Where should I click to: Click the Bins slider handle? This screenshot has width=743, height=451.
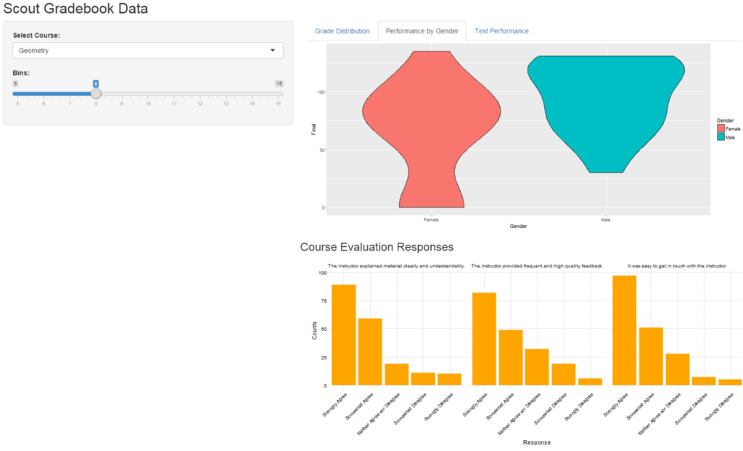pos(96,93)
